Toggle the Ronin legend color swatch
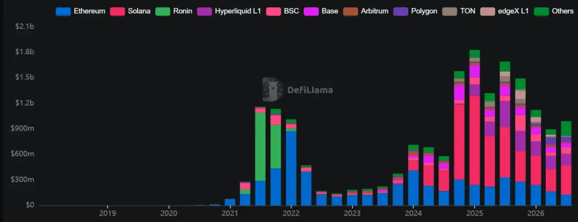This screenshot has height=222, width=578. (x=163, y=11)
